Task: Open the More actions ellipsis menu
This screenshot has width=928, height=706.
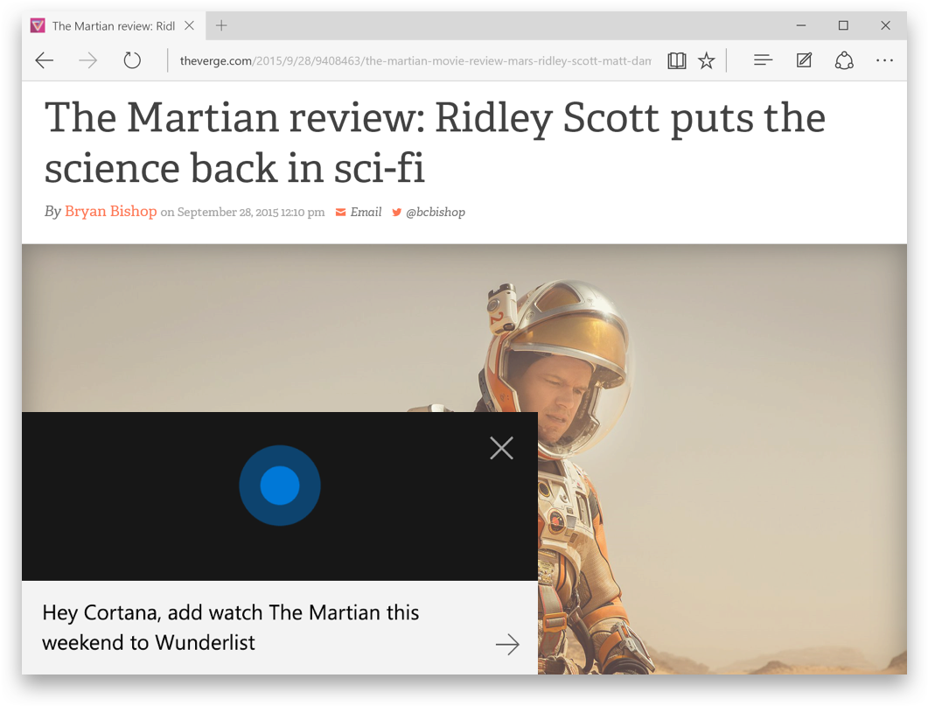Action: [x=884, y=60]
